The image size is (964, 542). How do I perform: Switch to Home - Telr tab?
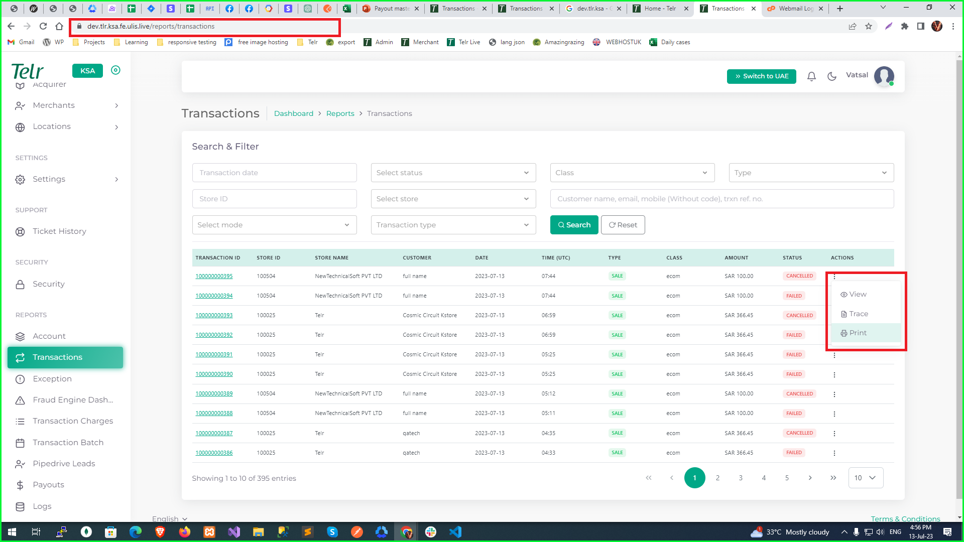pos(660,9)
